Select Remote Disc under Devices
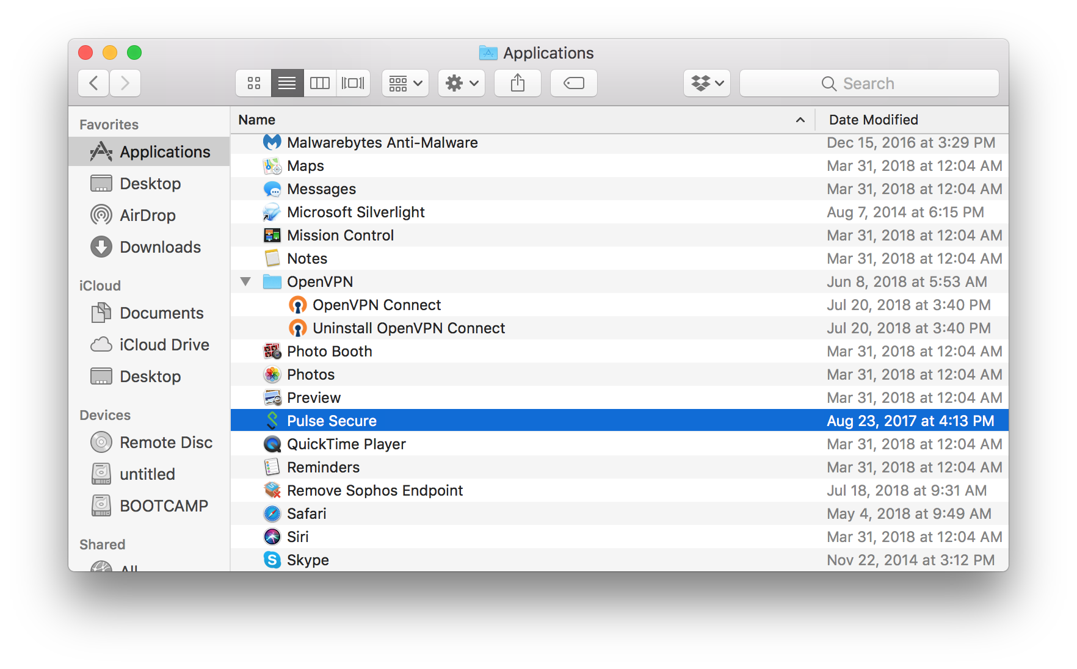This screenshot has height=669, width=1077. pos(149,443)
